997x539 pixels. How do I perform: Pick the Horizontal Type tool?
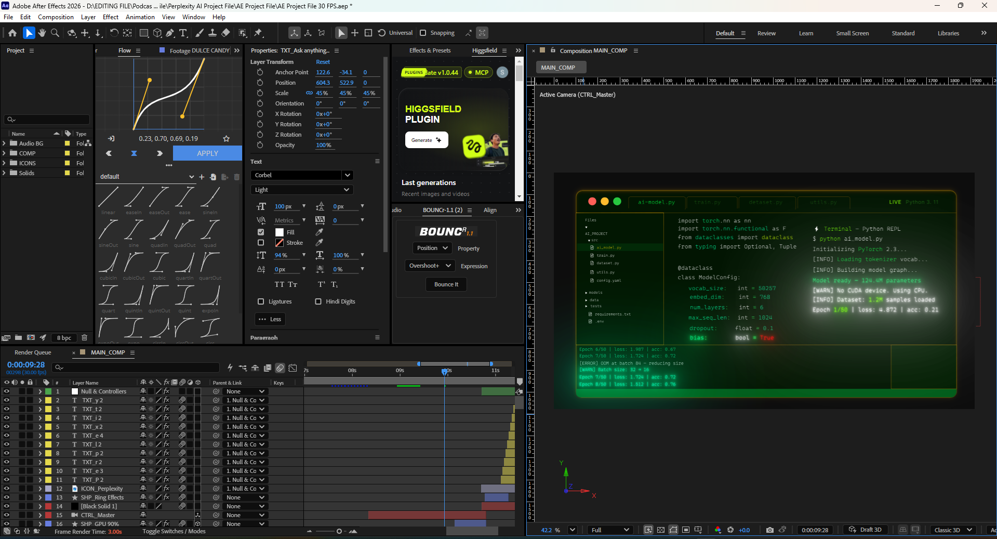[x=183, y=33]
